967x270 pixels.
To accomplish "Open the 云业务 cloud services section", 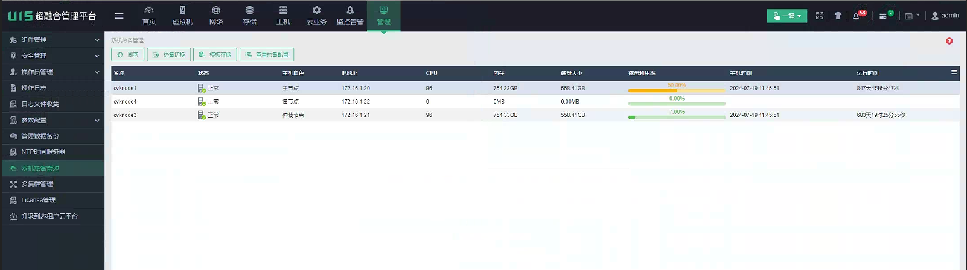I will tap(316, 16).
